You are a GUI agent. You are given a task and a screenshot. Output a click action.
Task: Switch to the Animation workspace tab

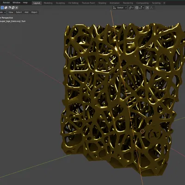tap(114, 3)
